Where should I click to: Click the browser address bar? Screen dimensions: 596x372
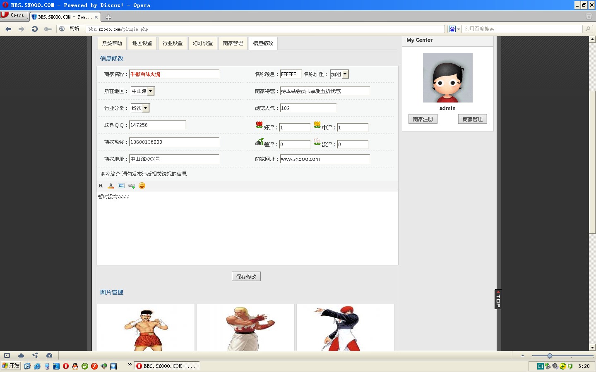265,29
